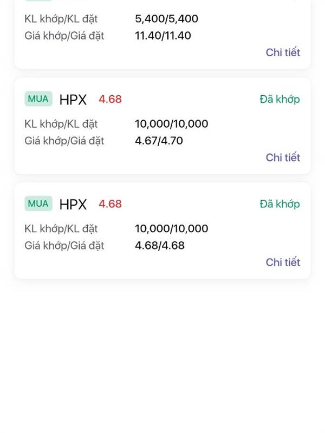Open Chi tiết for HPX order priced 4.68/4.68

click(283, 262)
